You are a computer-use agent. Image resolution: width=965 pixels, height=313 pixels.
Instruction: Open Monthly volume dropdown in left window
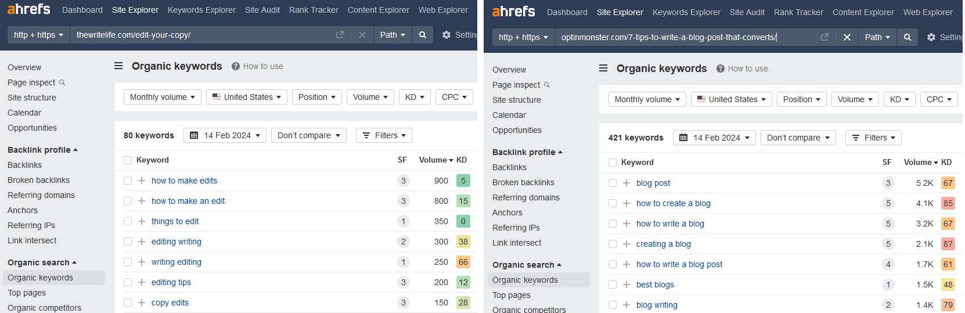point(163,97)
